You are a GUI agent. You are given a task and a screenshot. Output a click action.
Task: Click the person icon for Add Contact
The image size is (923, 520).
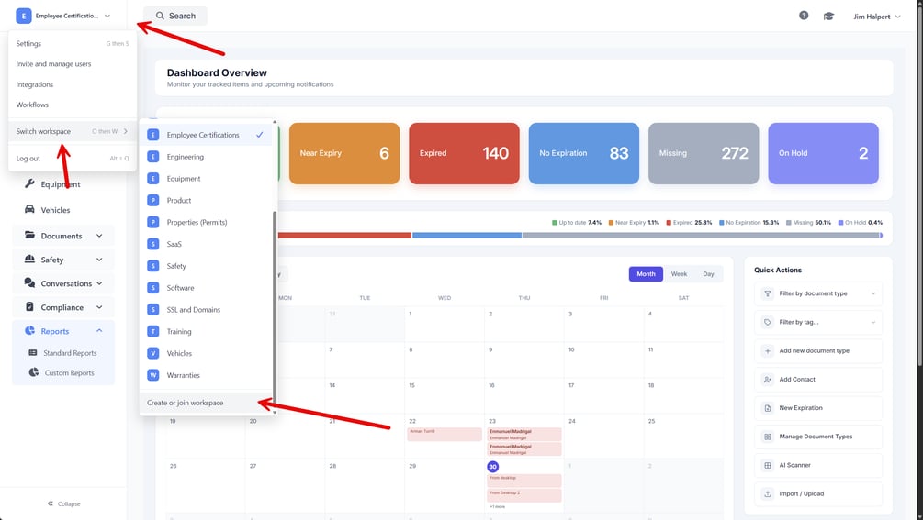click(x=768, y=380)
